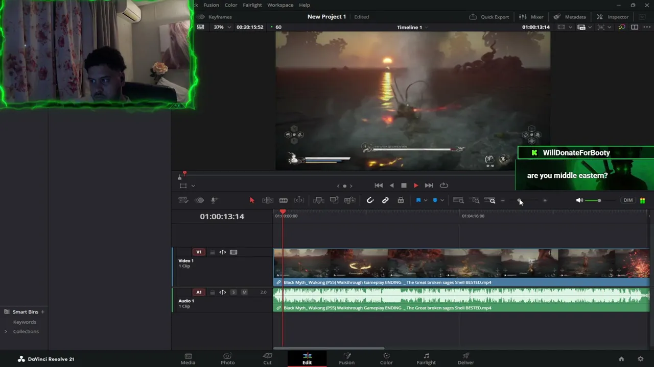Disable the Video 1 track

click(x=233, y=252)
